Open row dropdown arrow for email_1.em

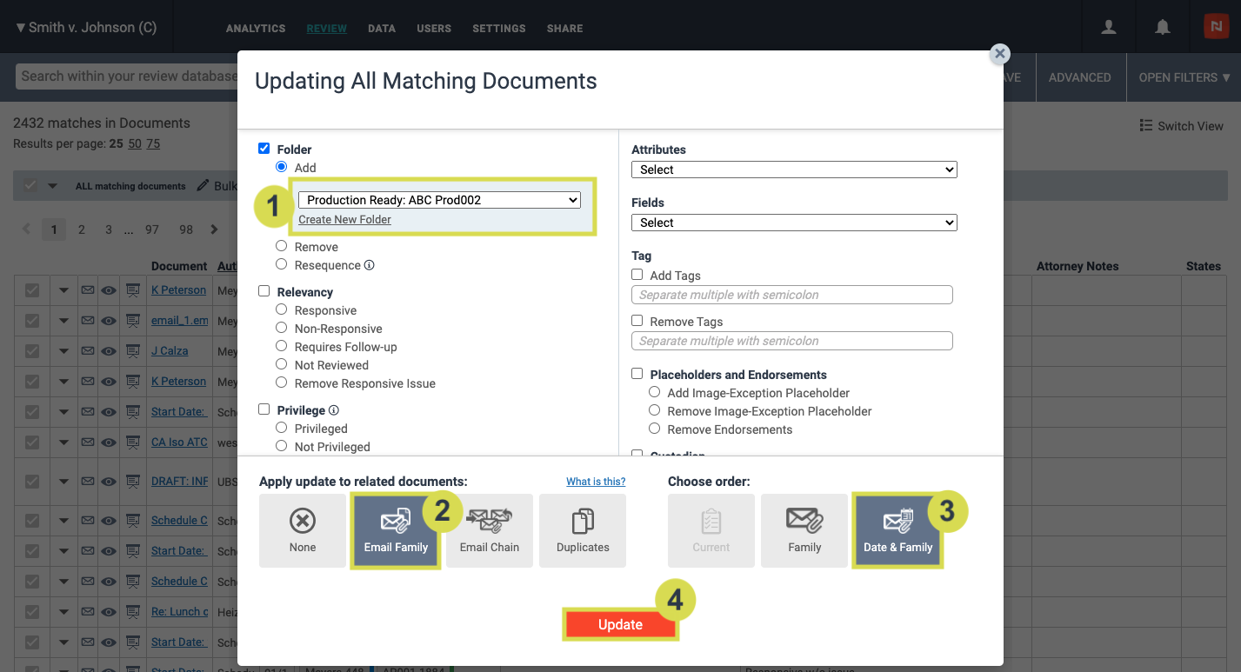tap(63, 321)
